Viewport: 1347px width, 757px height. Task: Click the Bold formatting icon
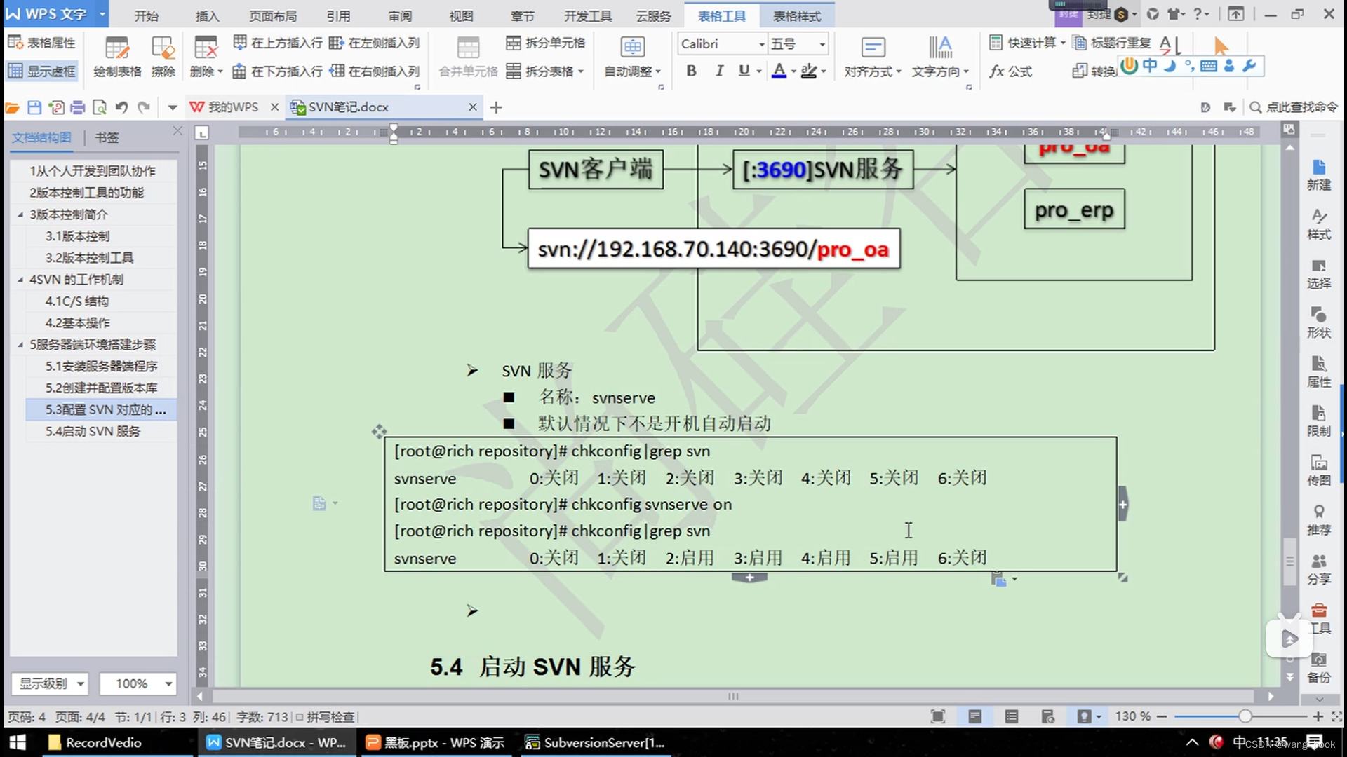pos(691,71)
